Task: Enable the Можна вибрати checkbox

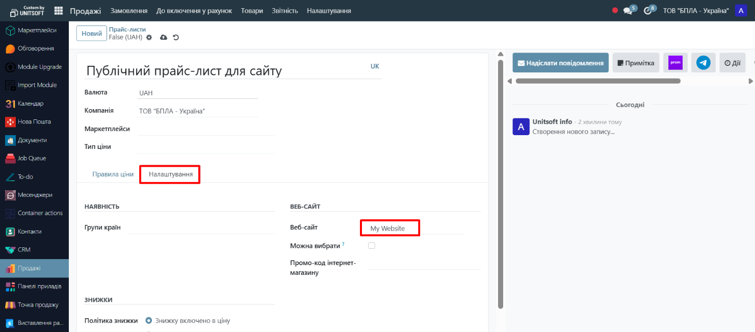Action: (372, 246)
